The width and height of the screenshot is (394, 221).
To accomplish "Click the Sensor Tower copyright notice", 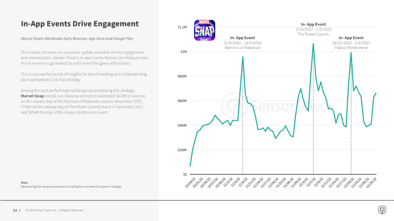I will point(54,210).
